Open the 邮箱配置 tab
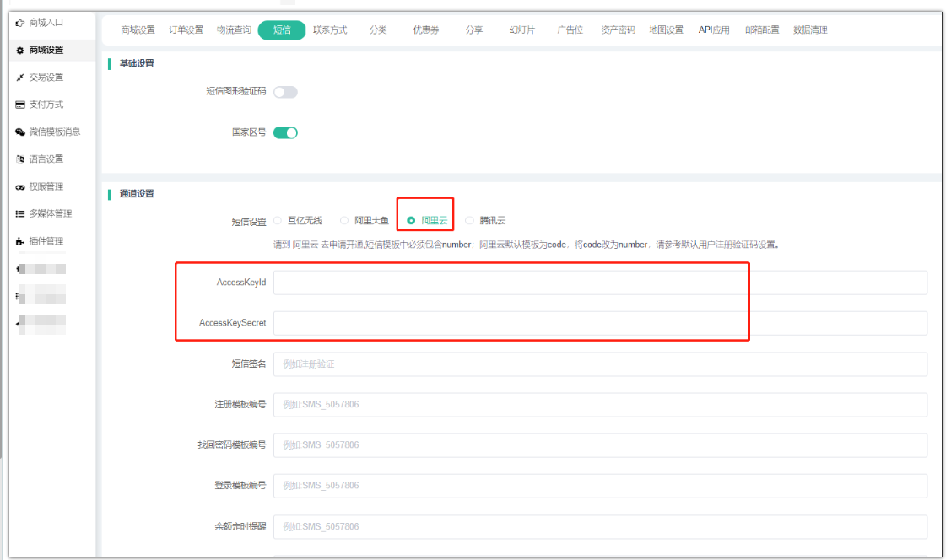The width and height of the screenshot is (951, 560). pyautogui.click(x=762, y=30)
